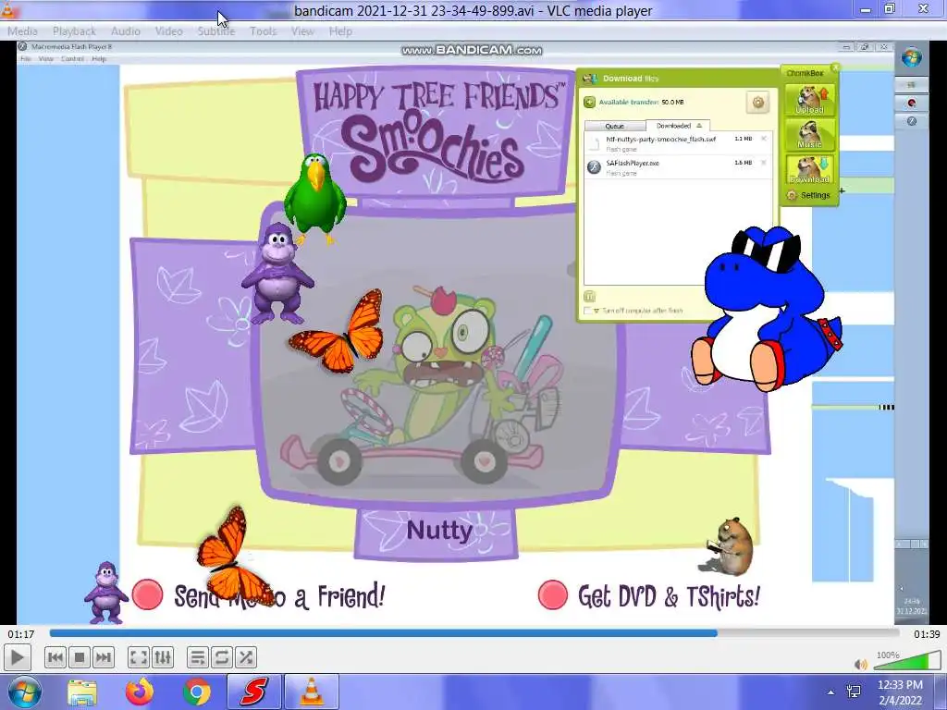Launch Chrome from the taskbar
Viewport: 947px width, 710px height.
(197, 692)
